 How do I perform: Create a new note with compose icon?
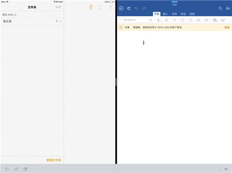[110, 7]
